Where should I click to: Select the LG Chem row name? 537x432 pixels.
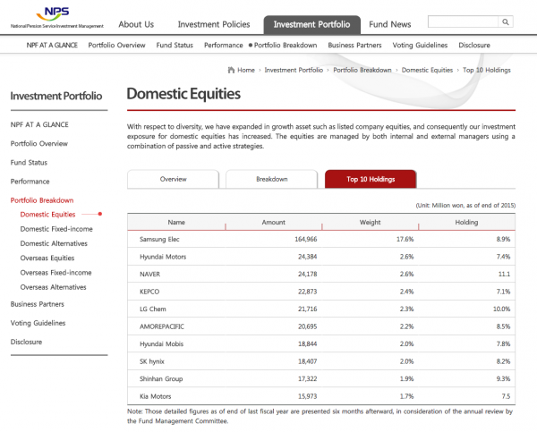[x=152, y=309]
